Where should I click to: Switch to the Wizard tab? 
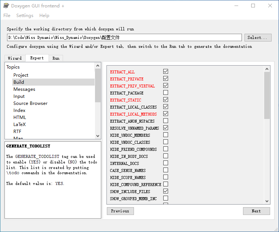(x=15, y=58)
